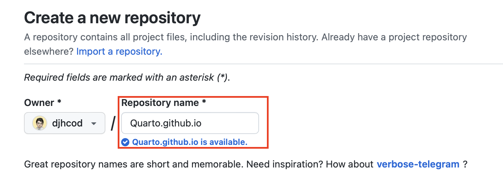Click the "Quarto.github.io is available" message
Viewport: 503px width, 175px height.
pos(190,142)
